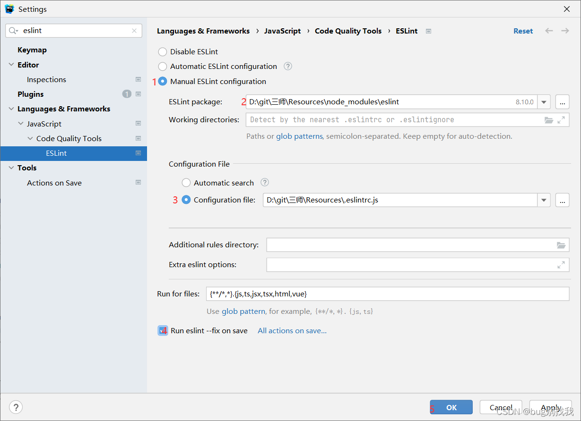Open help for Automatic ESLint configuration
The width and height of the screenshot is (581, 421).
288,66
